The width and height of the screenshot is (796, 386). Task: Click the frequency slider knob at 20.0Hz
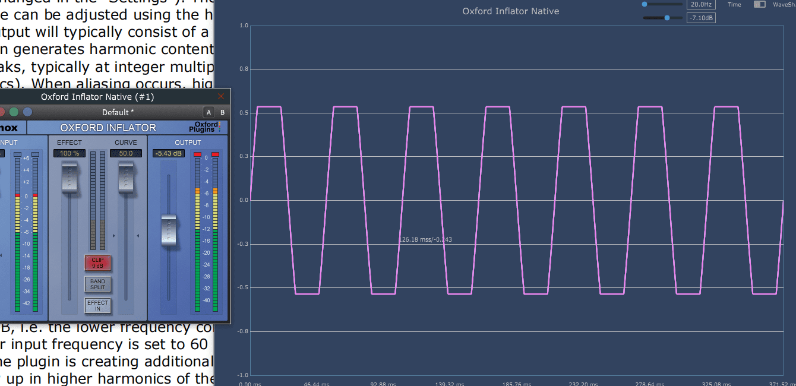click(x=645, y=4)
